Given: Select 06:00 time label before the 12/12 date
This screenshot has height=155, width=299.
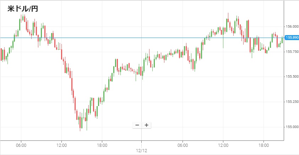Looking at the screenshot, I should click(21, 145).
